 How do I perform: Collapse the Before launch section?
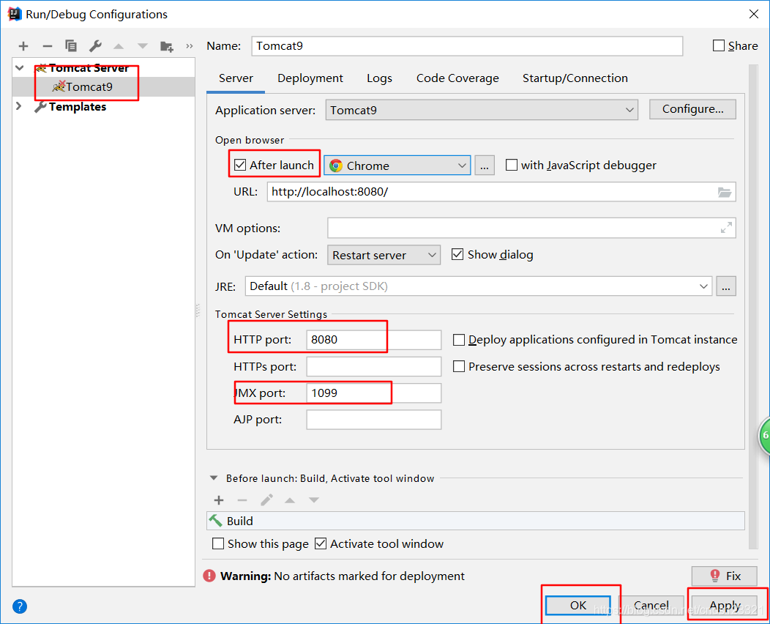tap(214, 478)
